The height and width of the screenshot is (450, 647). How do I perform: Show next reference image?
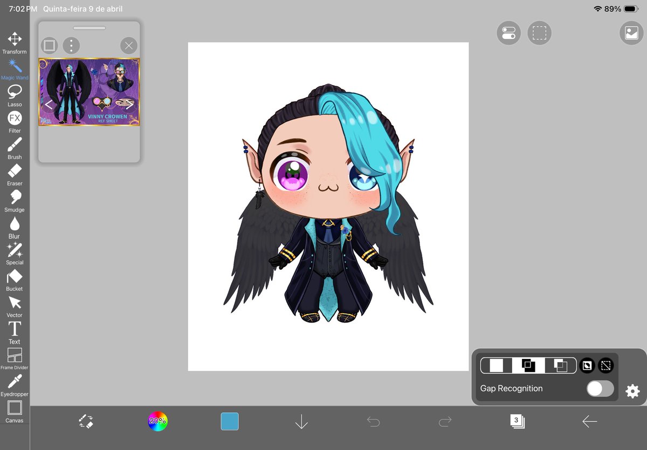point(129,105)
